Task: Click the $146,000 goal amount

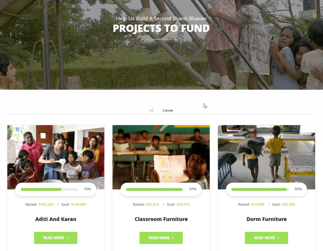Action: 79,204
